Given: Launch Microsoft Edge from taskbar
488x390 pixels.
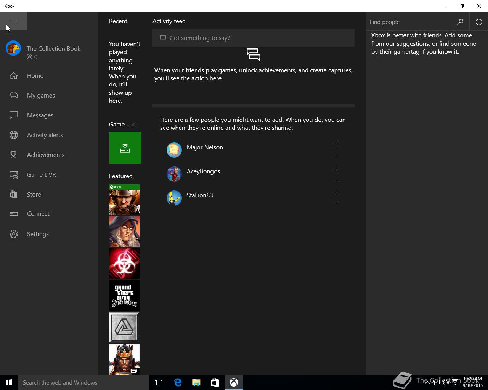Looking at the screenshot, I should coord(178,382).
